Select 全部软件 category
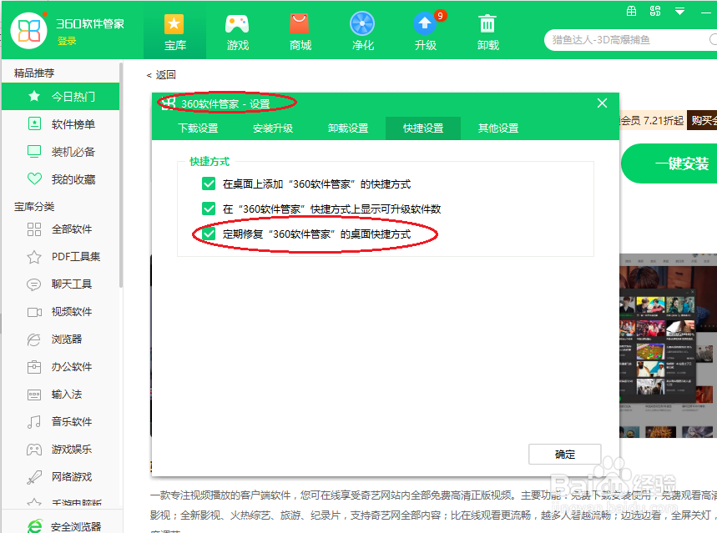717x533 pixels. [x=60, y=229]
